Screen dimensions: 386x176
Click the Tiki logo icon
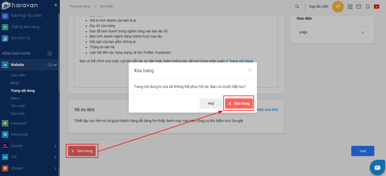coord(5,157)
